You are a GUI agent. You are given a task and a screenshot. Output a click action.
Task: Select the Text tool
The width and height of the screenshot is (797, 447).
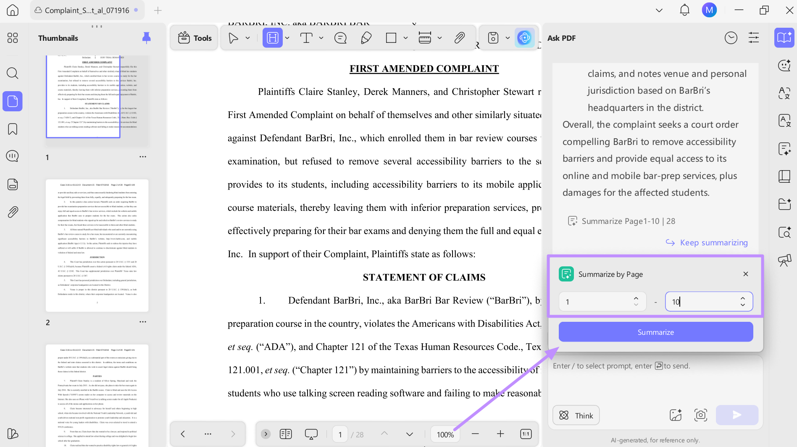[x=306, y=38]
